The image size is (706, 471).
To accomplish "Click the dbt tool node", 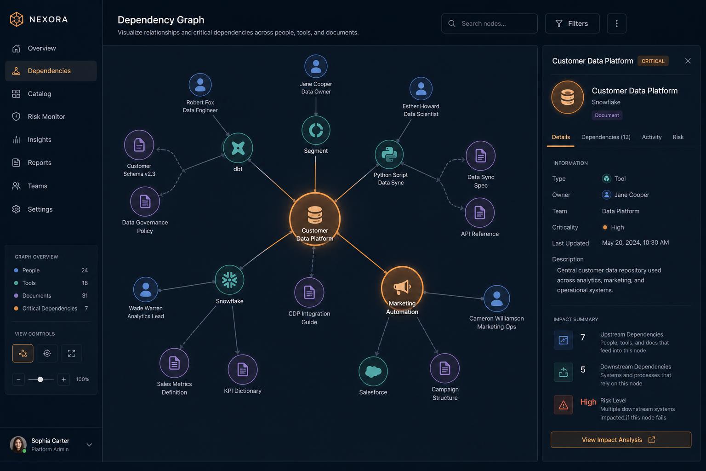I will click(x=238, y=148).
